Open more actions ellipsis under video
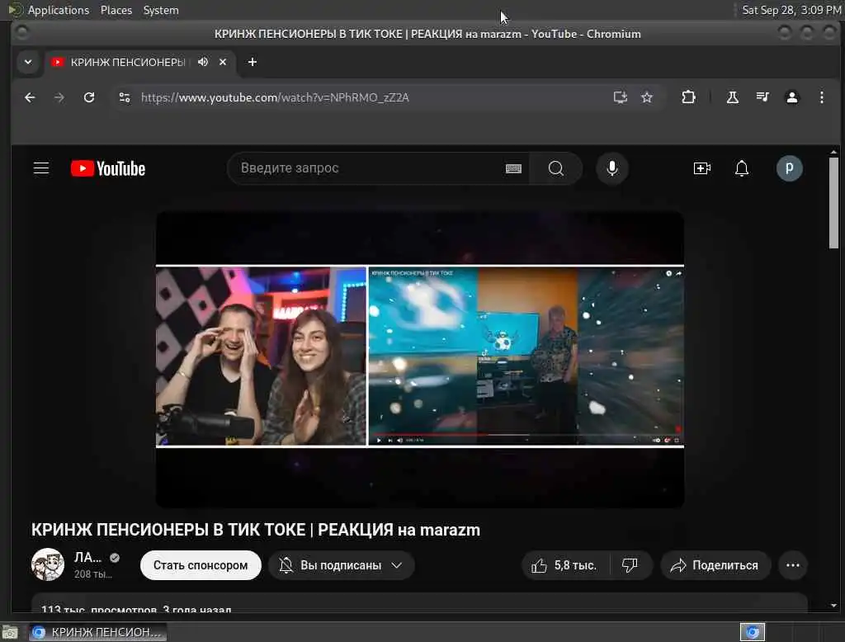 point(793,565)
